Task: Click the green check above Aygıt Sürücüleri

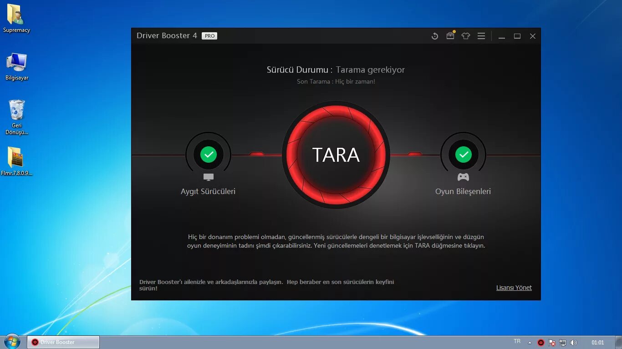Action: click(209, 155)
